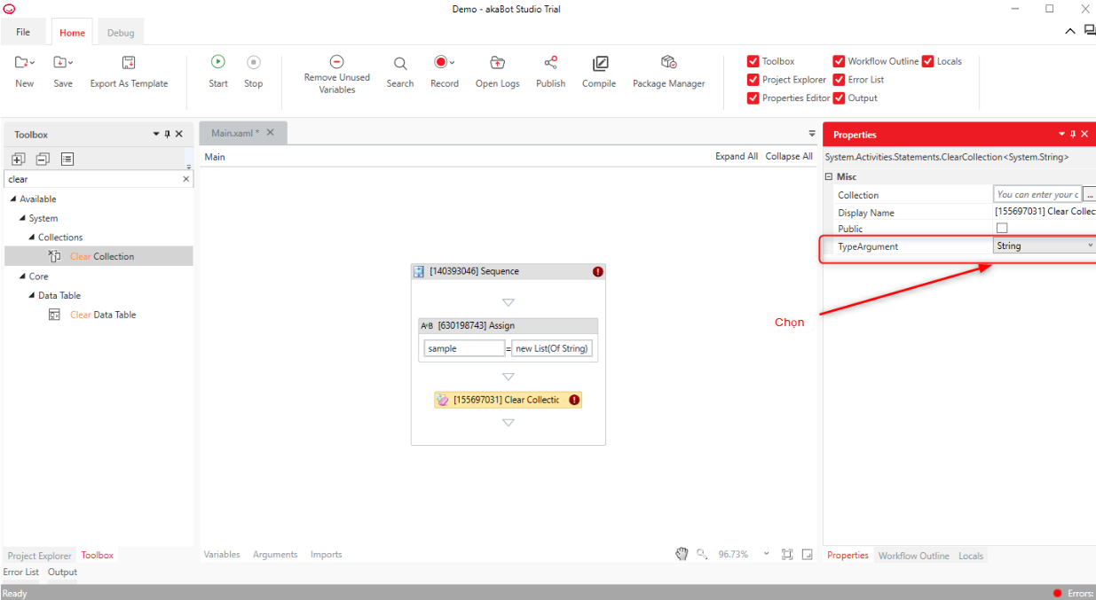Viewport: 1096px width, 600px height.
Task: Select the pan hand tool in designer
Action: point(682,554)
